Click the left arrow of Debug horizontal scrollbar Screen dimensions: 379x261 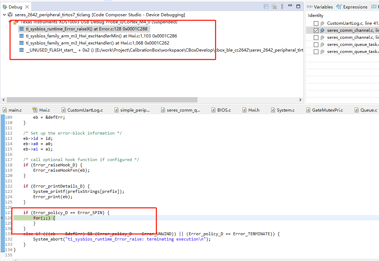click(x=4, y=100)
